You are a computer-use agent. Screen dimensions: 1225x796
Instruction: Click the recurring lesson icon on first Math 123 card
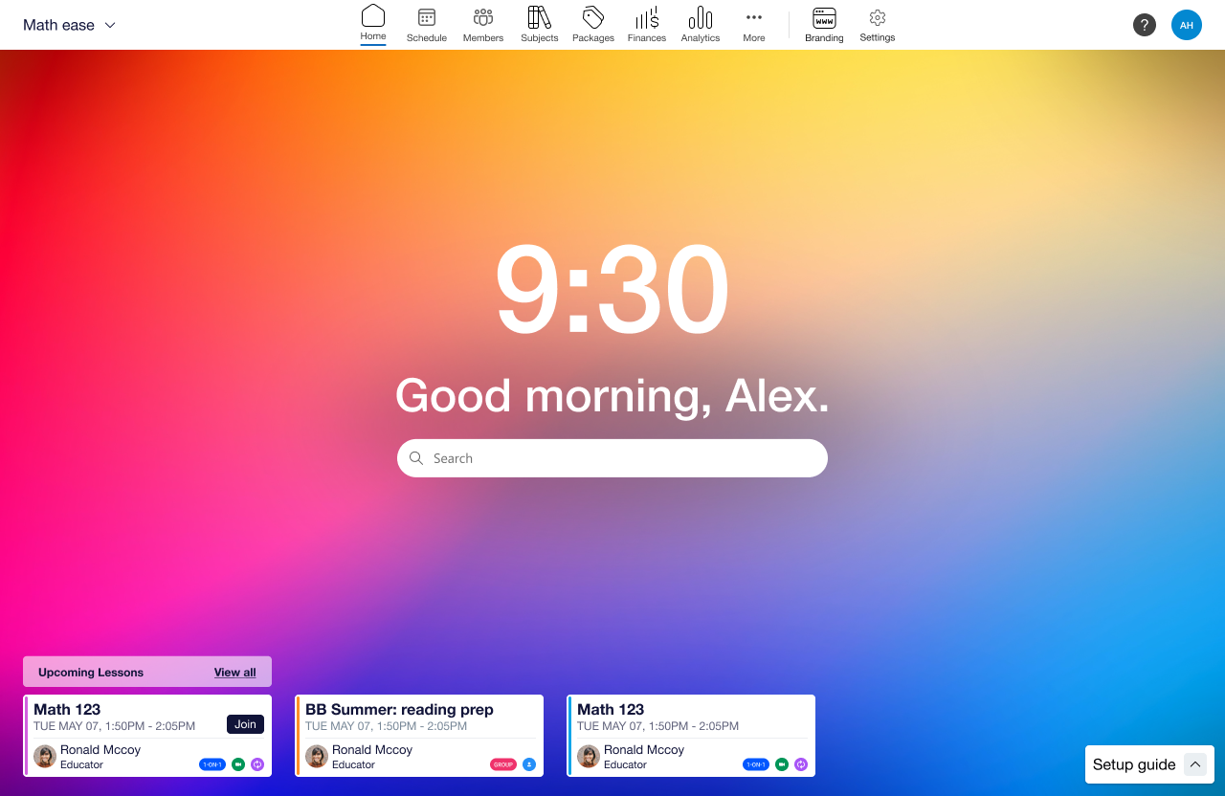256,764
